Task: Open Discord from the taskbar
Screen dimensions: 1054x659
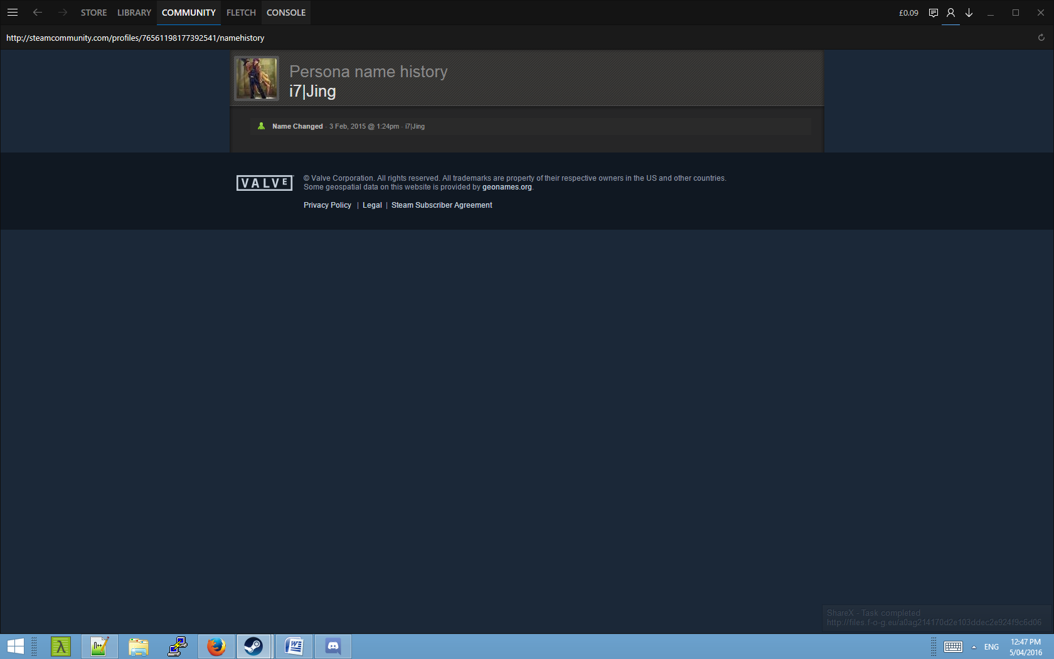Action: click(333, 646)
